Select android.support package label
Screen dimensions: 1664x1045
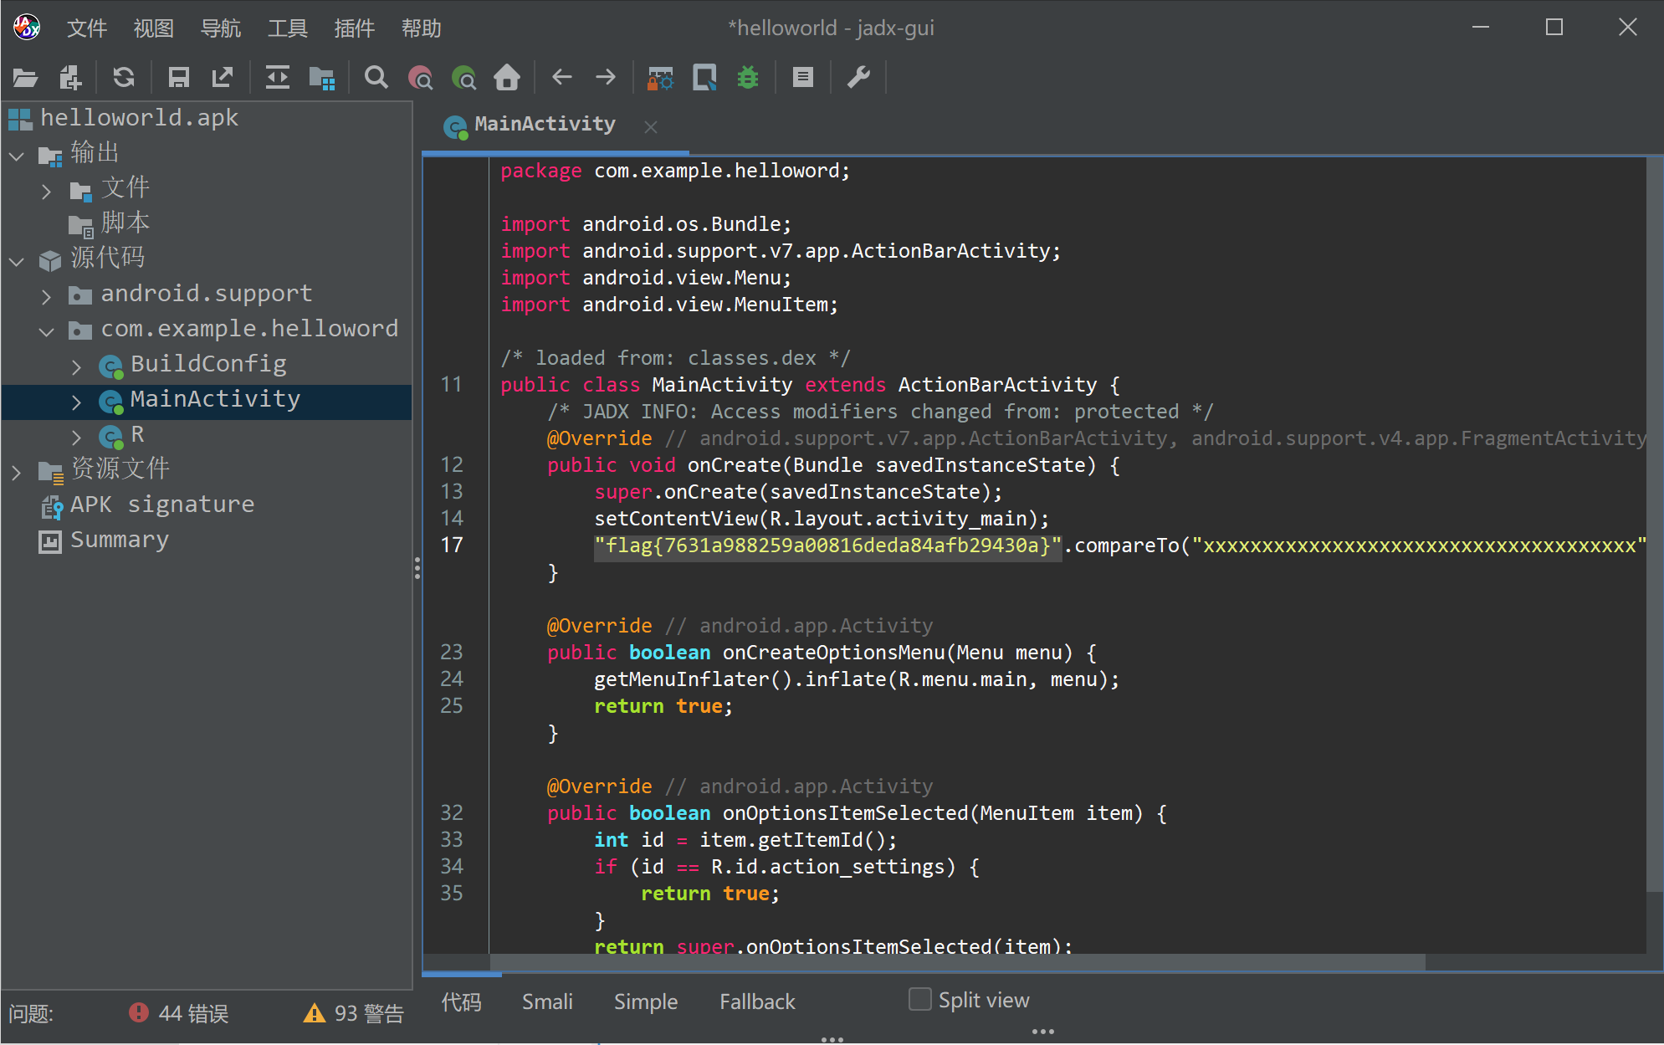click(x=206, y=294)
